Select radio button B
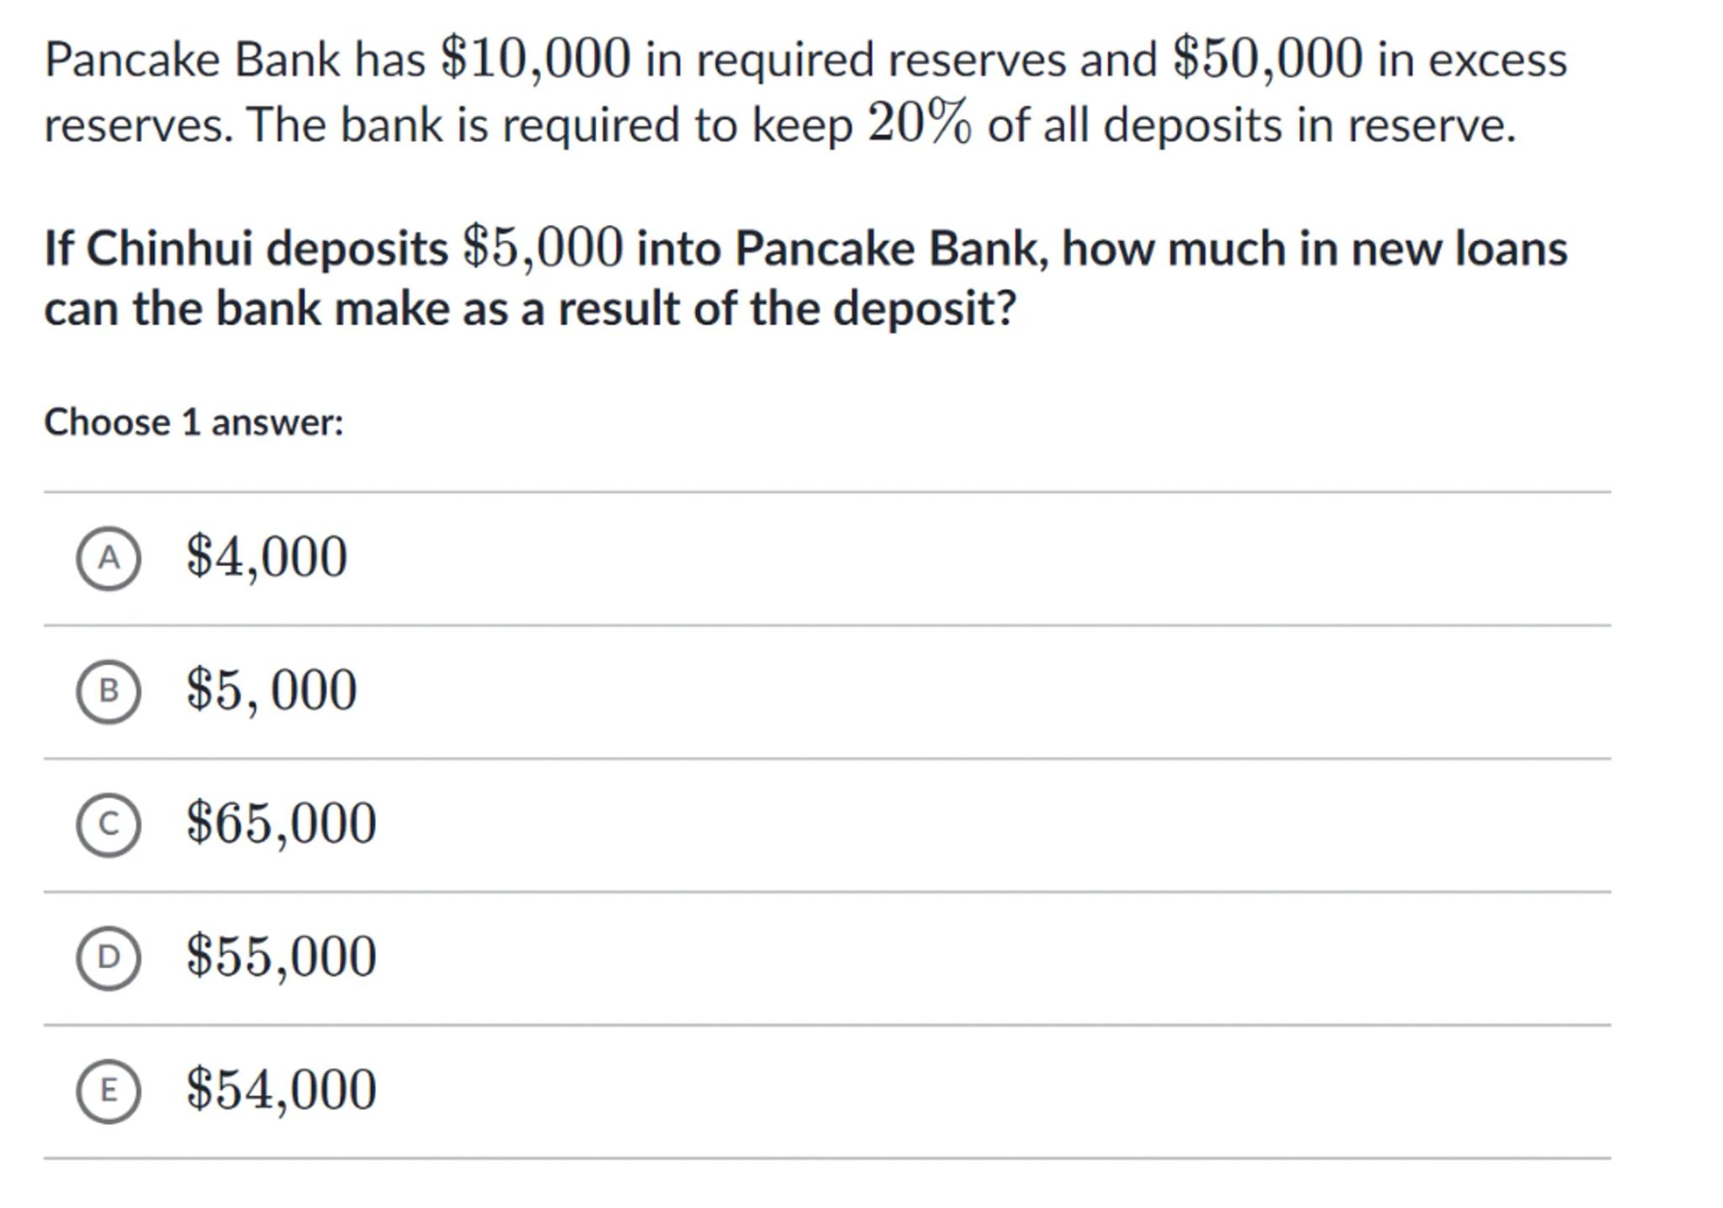Image resolution: width=1723 pixels, height=1208 pixels. point(109,691)
